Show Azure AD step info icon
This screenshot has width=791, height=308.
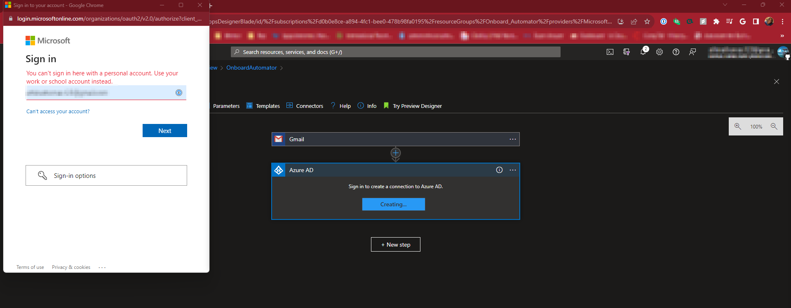pyautogui.click(x=499, y=170)
